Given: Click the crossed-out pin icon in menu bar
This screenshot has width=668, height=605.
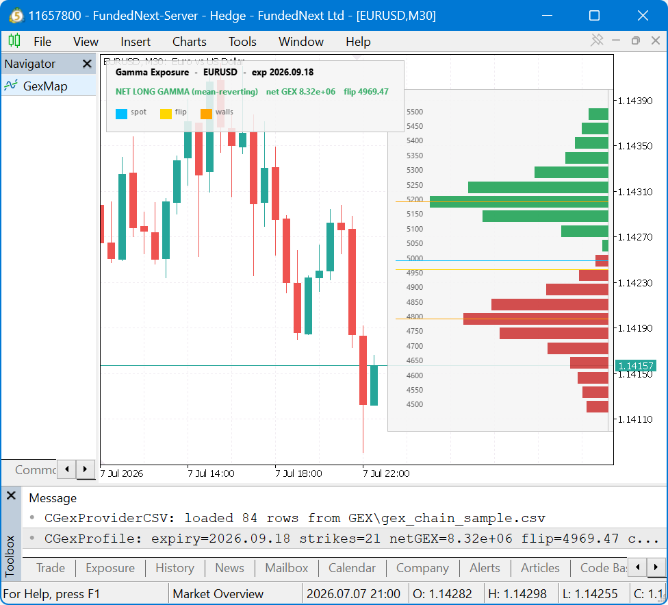Looking at the screenshot, I should 597,40.
